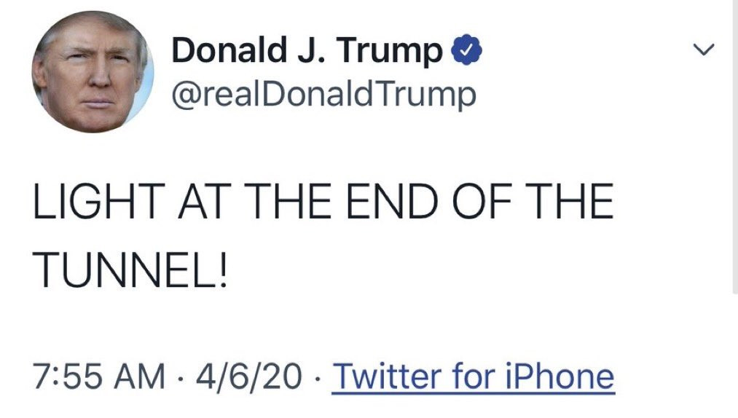This screenshot has height=418, width=738.
Task: Click the gray scrollbar at the right edge
Action: [x=734, y=146]
